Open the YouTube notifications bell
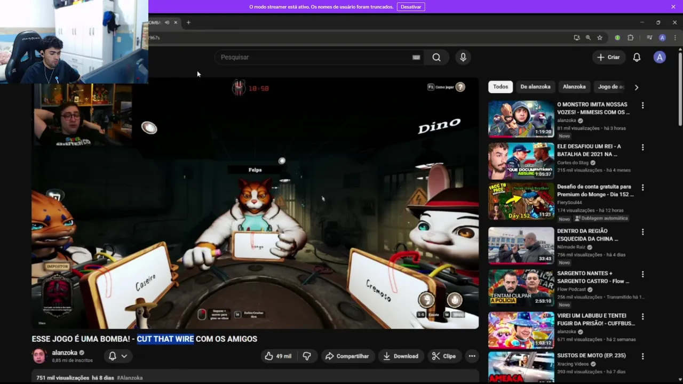Screen dimensions: 683x384 (637, 57)
